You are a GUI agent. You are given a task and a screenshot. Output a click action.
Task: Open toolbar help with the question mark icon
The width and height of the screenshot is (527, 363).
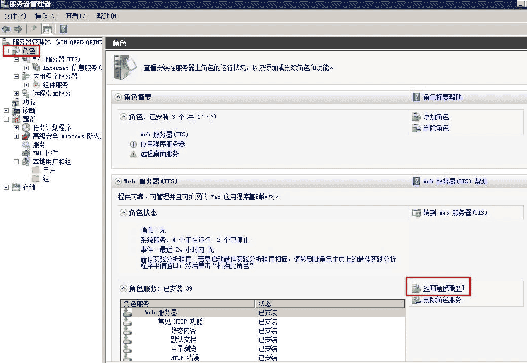(62, 29)
